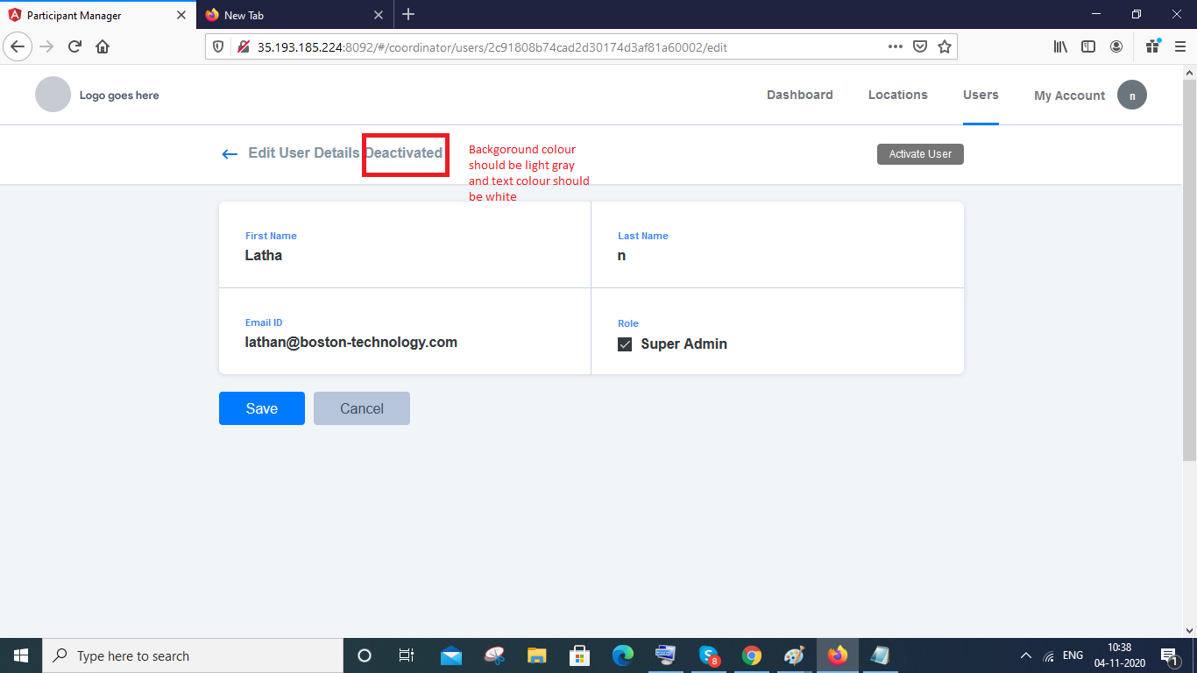Click the Activate User button
The height and width of the screenshot is (673, 1197).
[920, 154]
